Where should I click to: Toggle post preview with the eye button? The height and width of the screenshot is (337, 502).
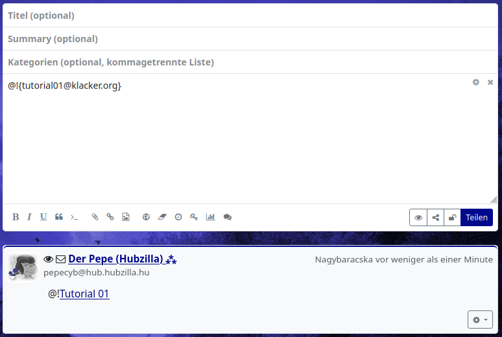point(418,218)
